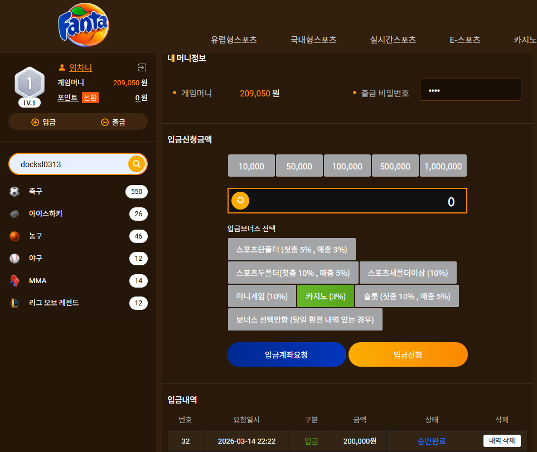Click 내역 삭제 for deposit 32
The height and width of the screenshot is (452, 537).
pos(502,441)
